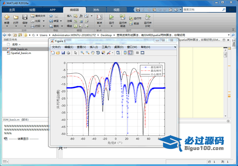Click the search magnifier at the address bar's right end
This screenshot has height=166, width=238.
[x=233, y=35]
